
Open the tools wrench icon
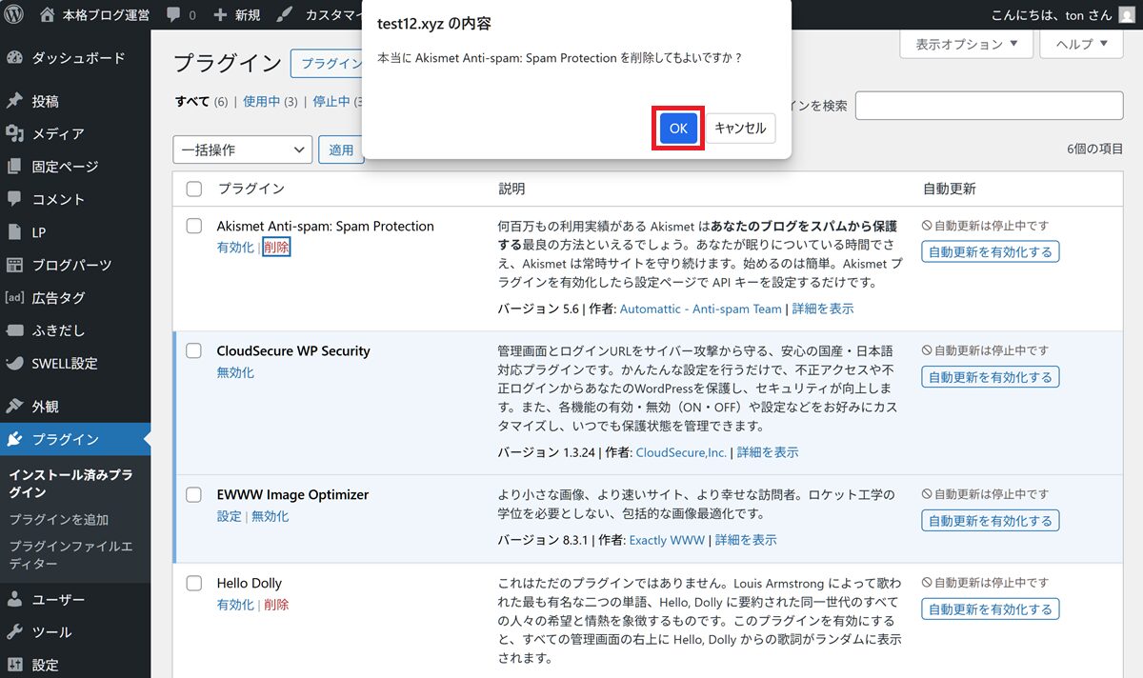[x=14, y=632]
